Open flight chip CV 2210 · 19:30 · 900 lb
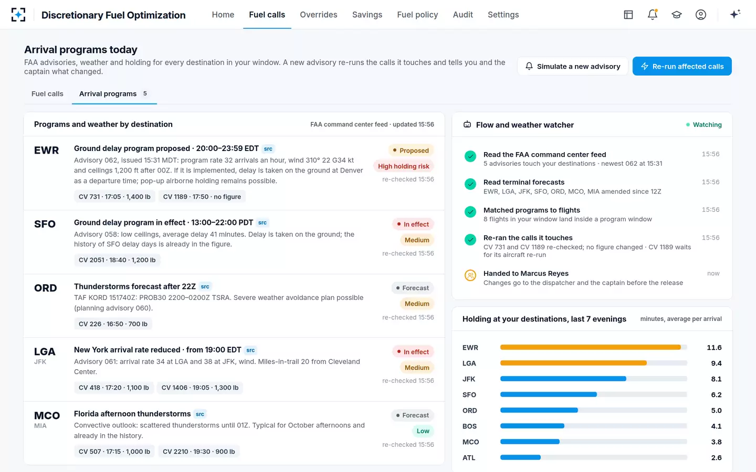 point(199,452)
